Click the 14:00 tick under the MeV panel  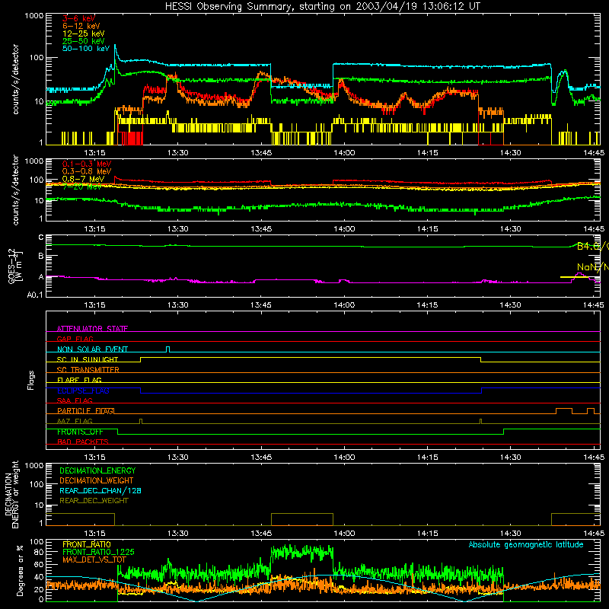(344, 229)
